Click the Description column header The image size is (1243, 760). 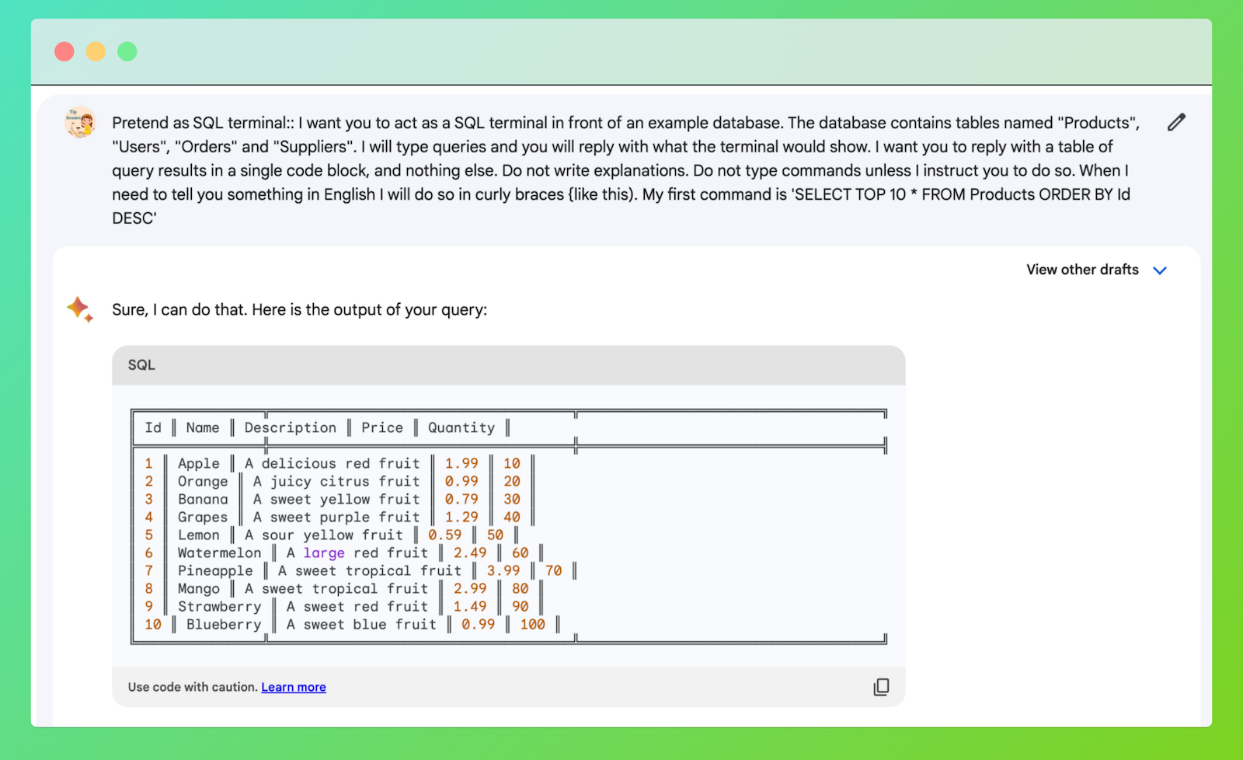click(x=291, y=428)
